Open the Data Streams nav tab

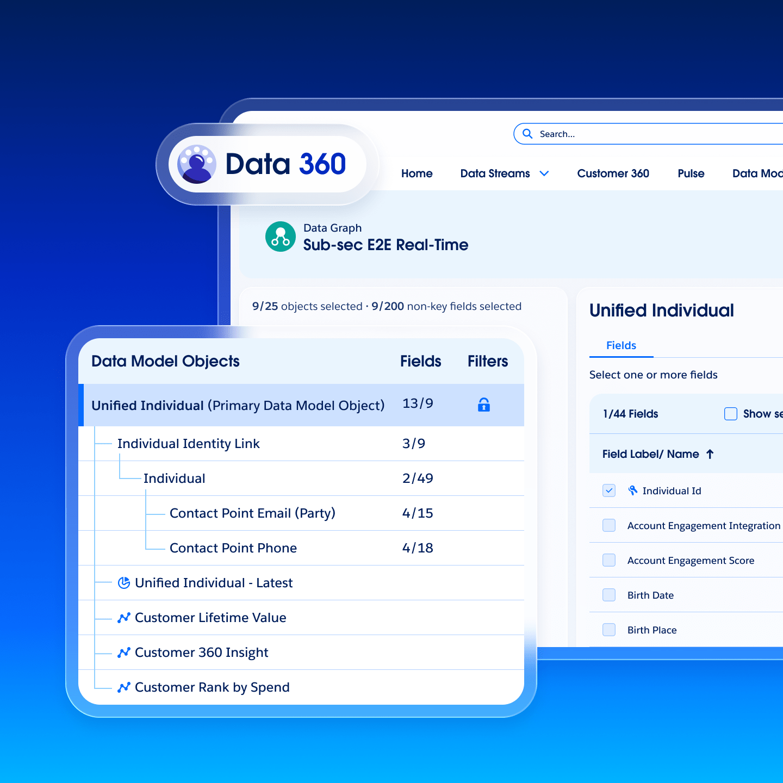click(495, 173)
